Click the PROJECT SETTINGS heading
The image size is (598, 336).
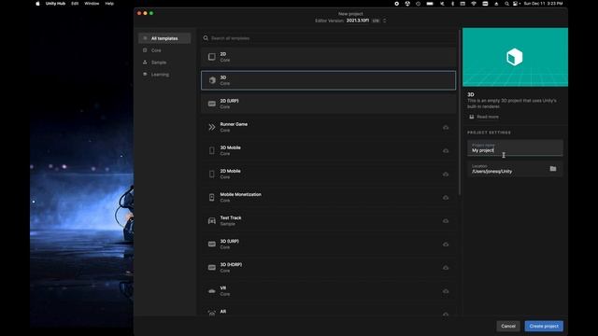click(489, 133)
